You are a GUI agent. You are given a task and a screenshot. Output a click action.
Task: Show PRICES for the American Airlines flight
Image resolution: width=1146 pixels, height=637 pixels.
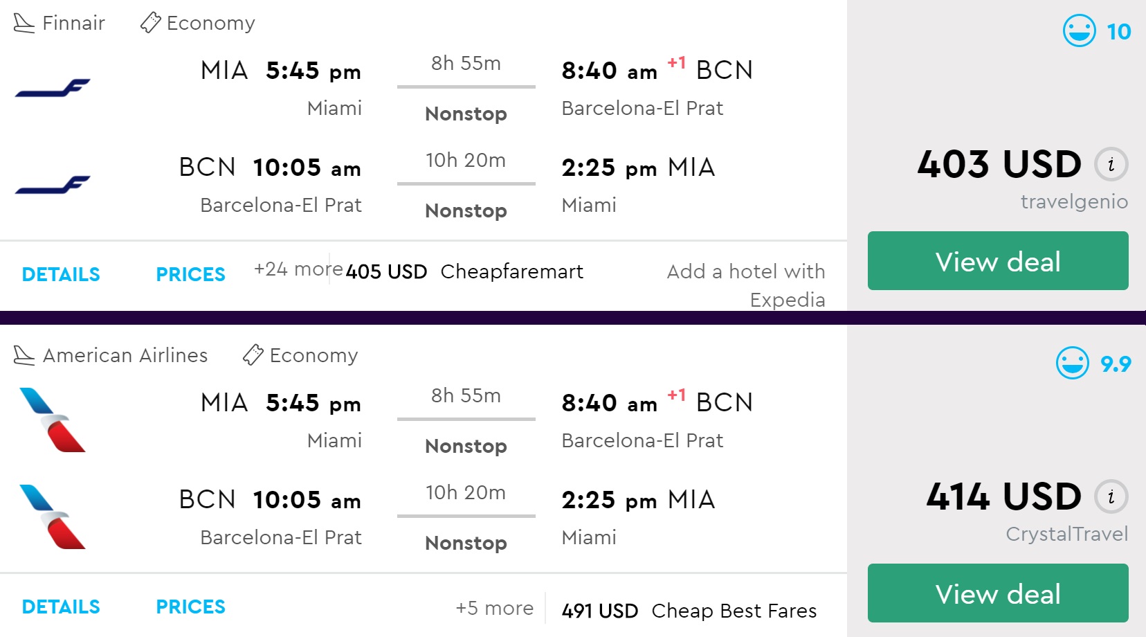(190, 607)
